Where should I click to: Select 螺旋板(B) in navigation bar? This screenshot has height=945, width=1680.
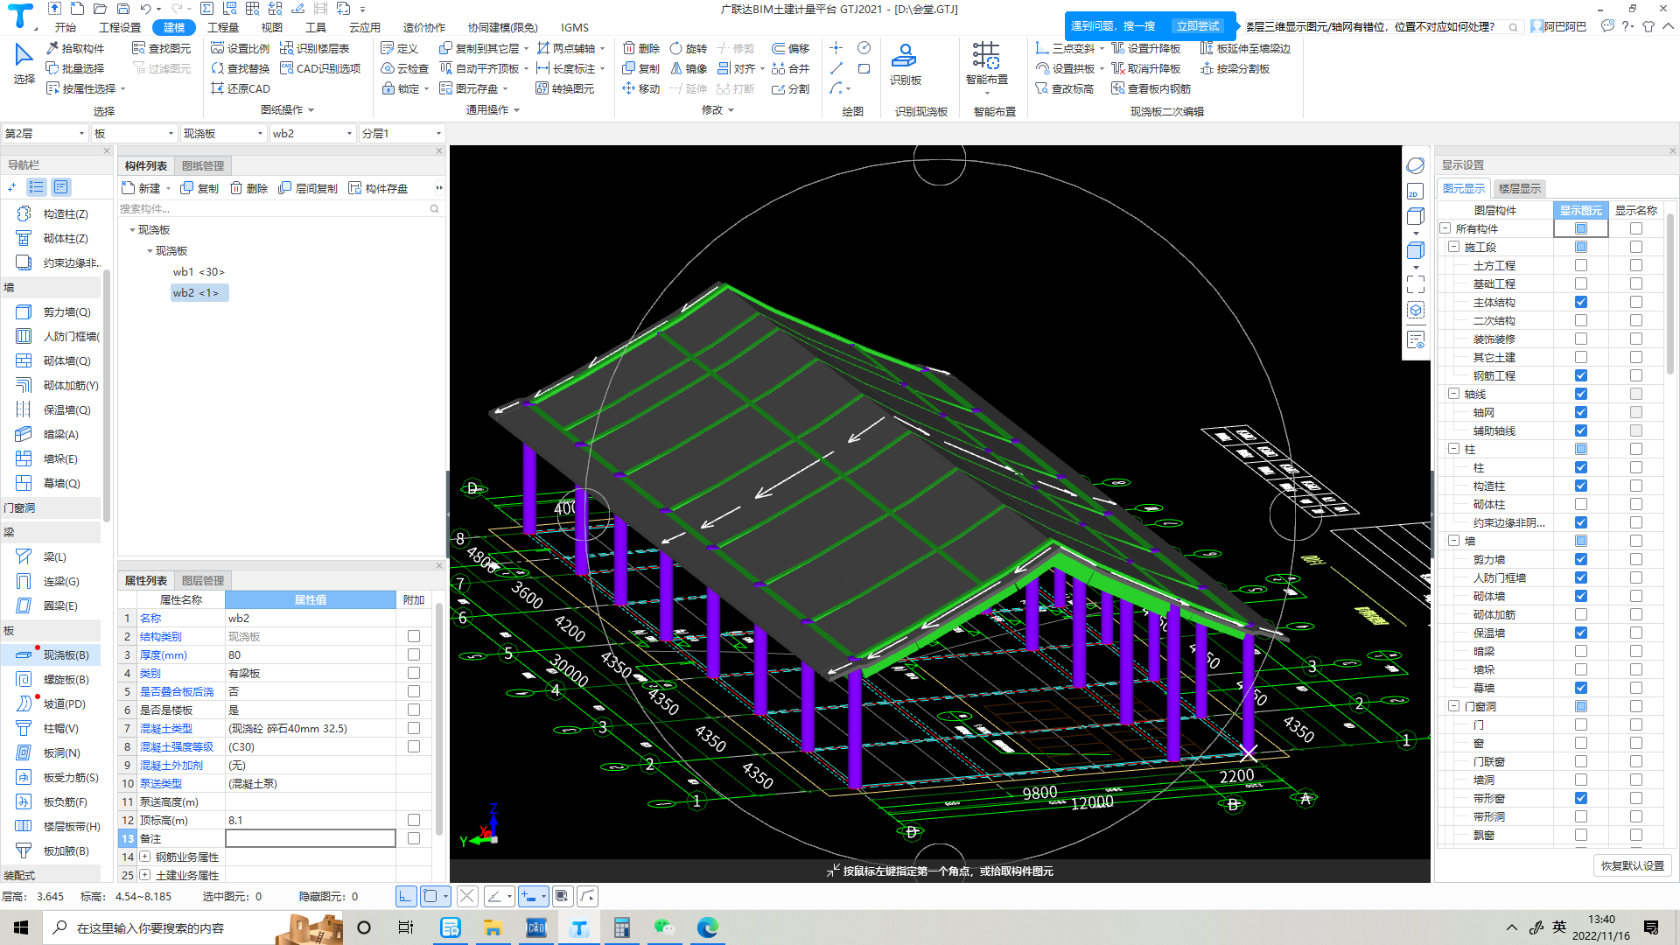[52, 679]
